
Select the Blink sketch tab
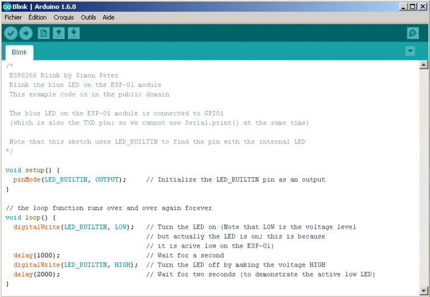(19, 52)
